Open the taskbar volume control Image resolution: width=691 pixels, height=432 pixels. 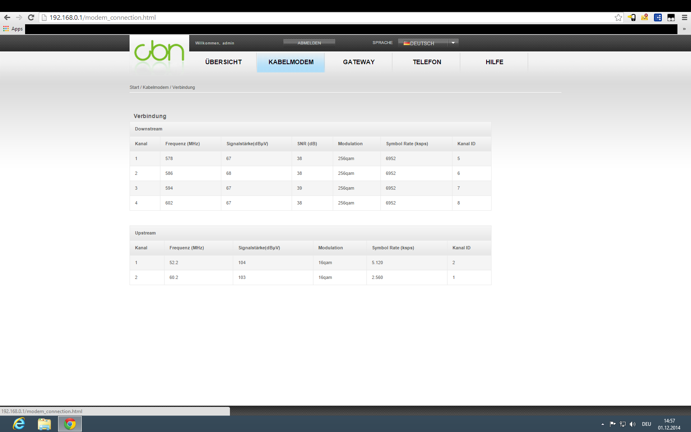[x=633, y=424]
